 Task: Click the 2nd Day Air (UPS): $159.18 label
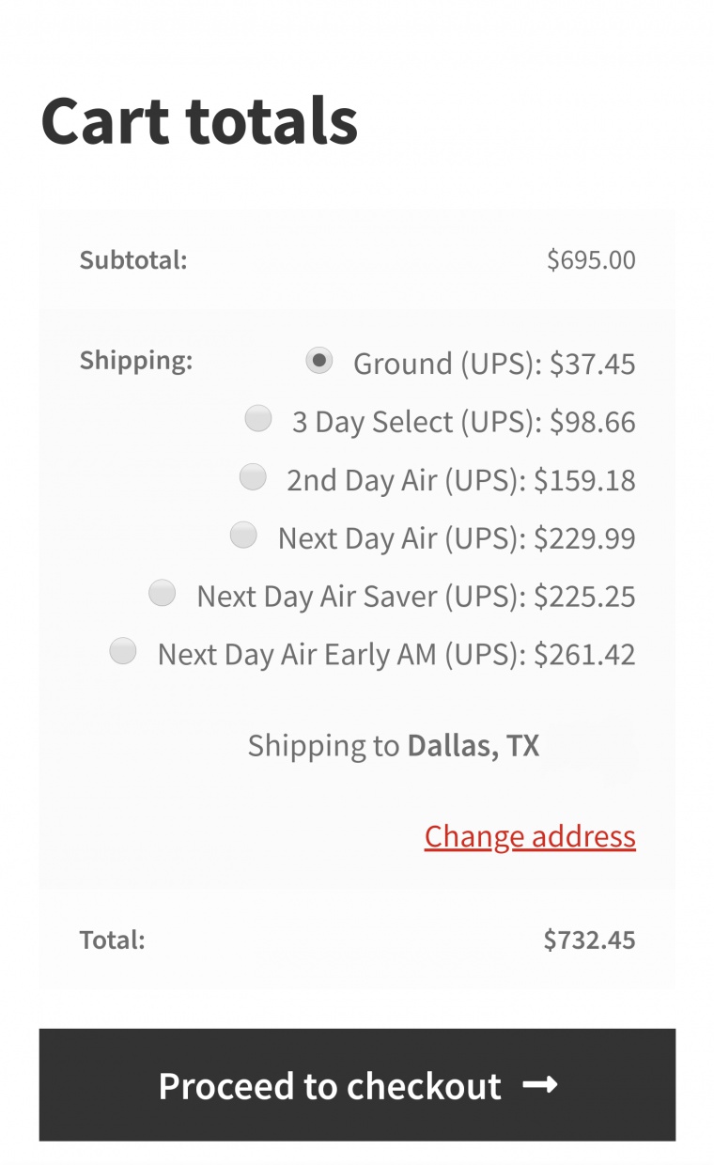pos(461,480)
